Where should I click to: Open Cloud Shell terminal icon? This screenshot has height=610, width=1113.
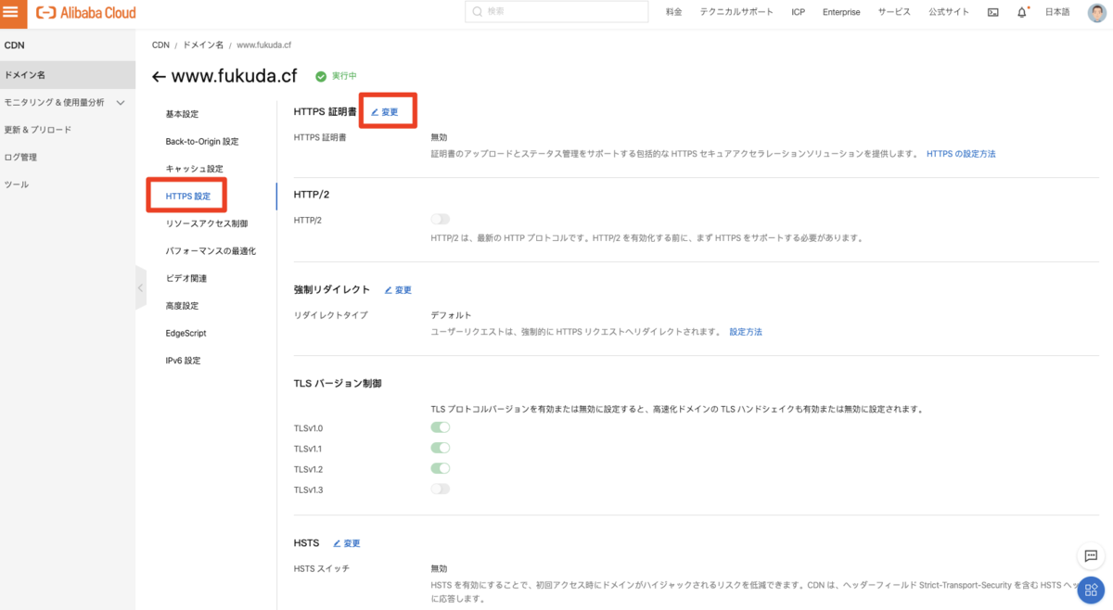coord(993,12)
